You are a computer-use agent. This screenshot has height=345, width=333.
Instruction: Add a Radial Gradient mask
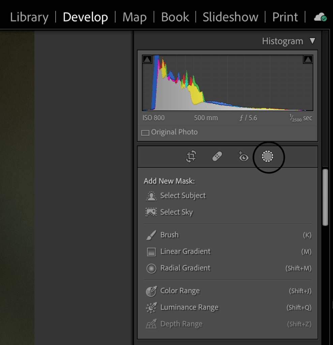[x=185, y=268]
